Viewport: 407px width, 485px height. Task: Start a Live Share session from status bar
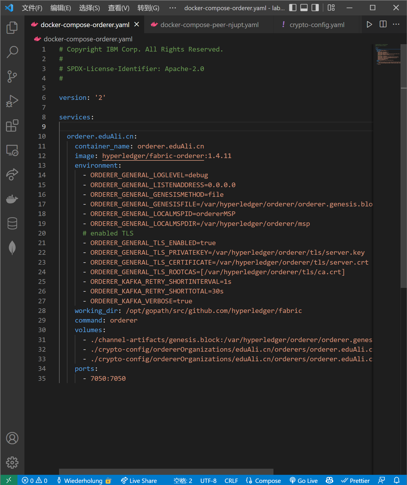click(139, 480)
